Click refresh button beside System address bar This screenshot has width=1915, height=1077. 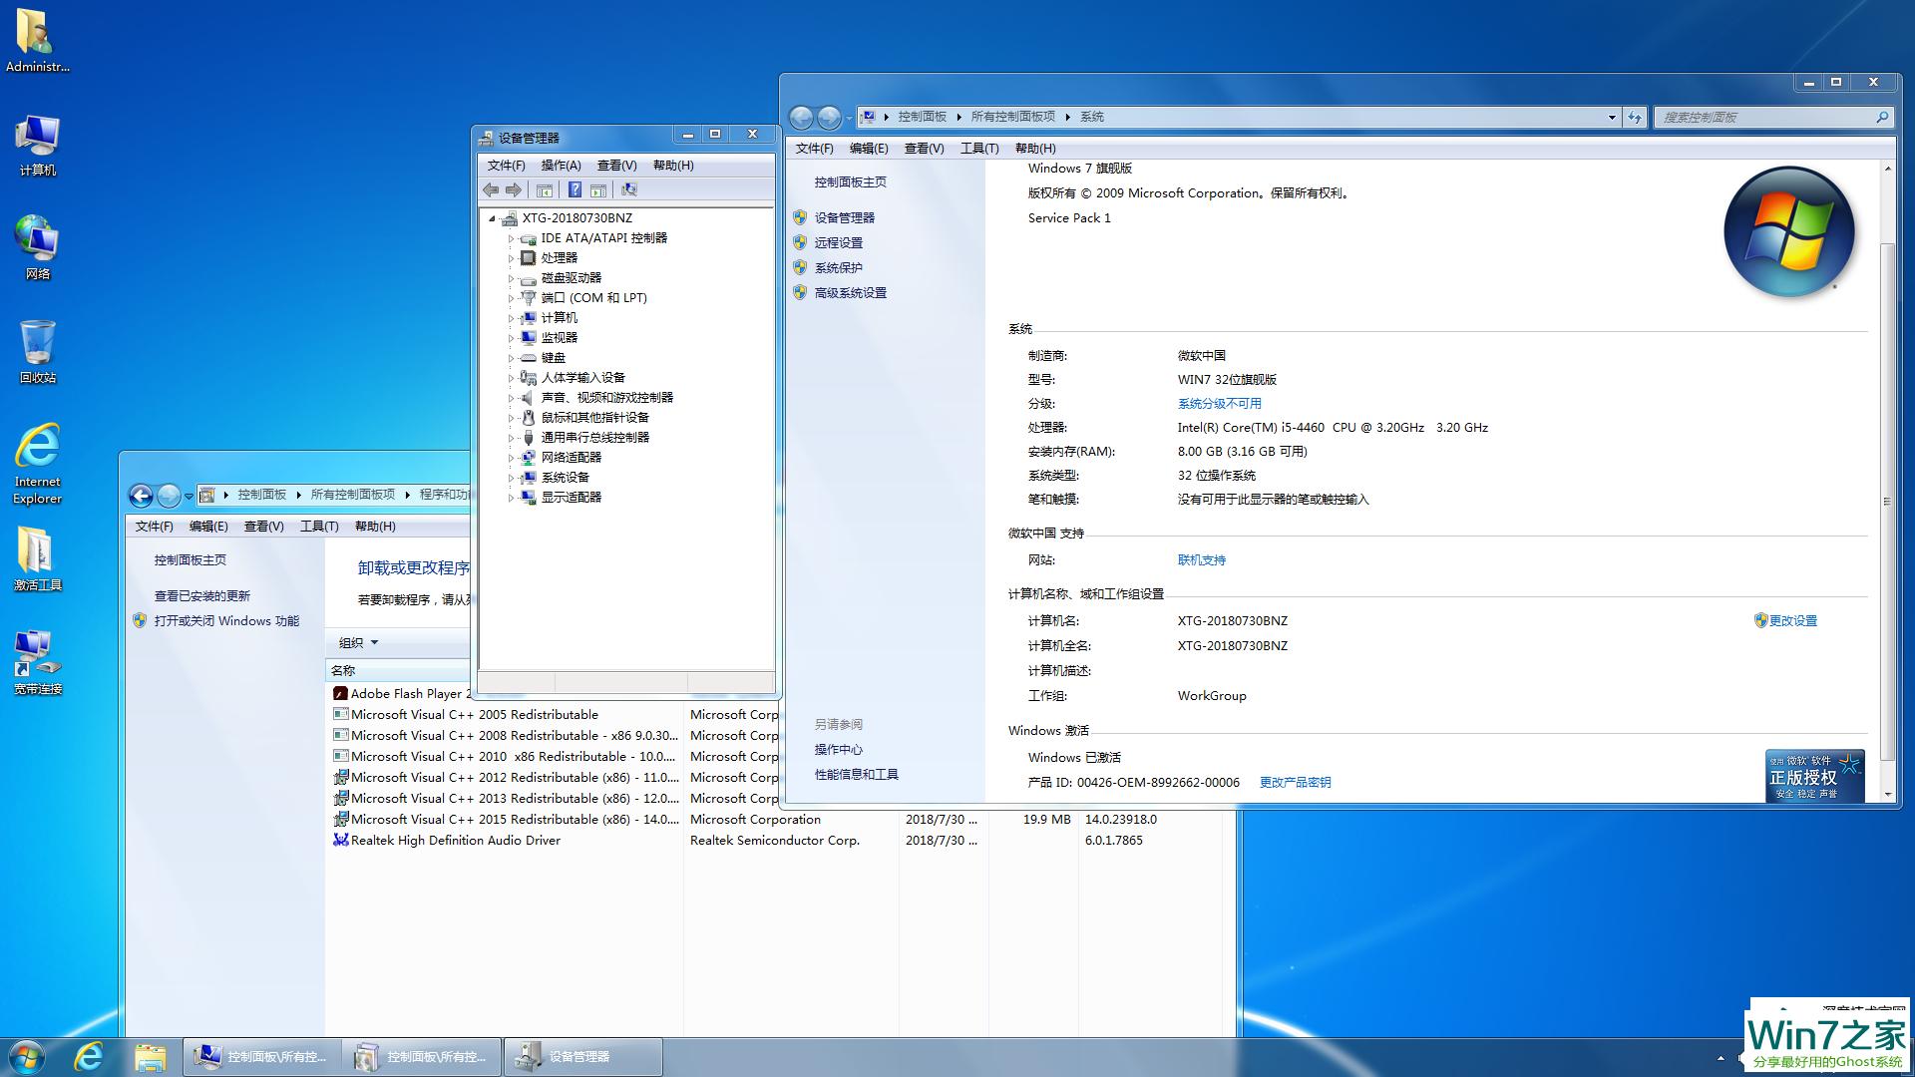click(1634, 117)
